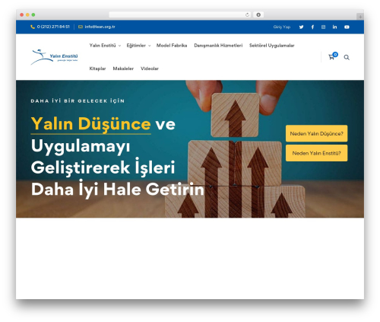Click the Giriş Yap login link
Viewport: 380px width, 322px height.
pos(282,27)
